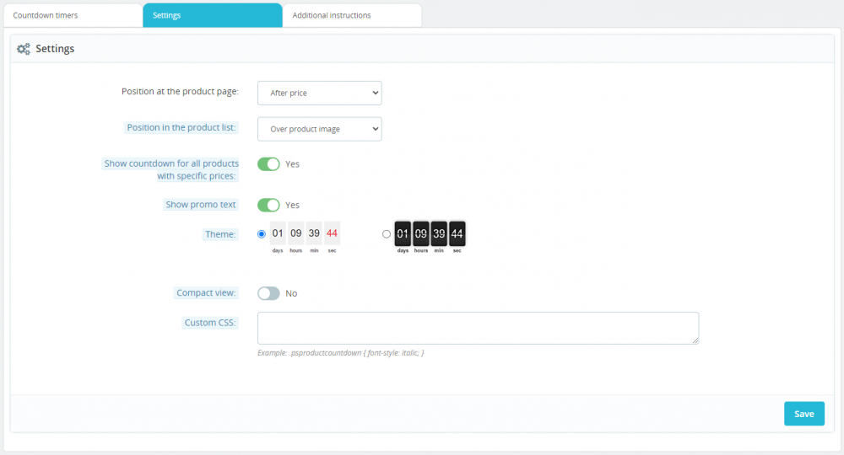Select the dark countdown theme radio
This screenshot has width=844, height=455.
pos(387,234)
